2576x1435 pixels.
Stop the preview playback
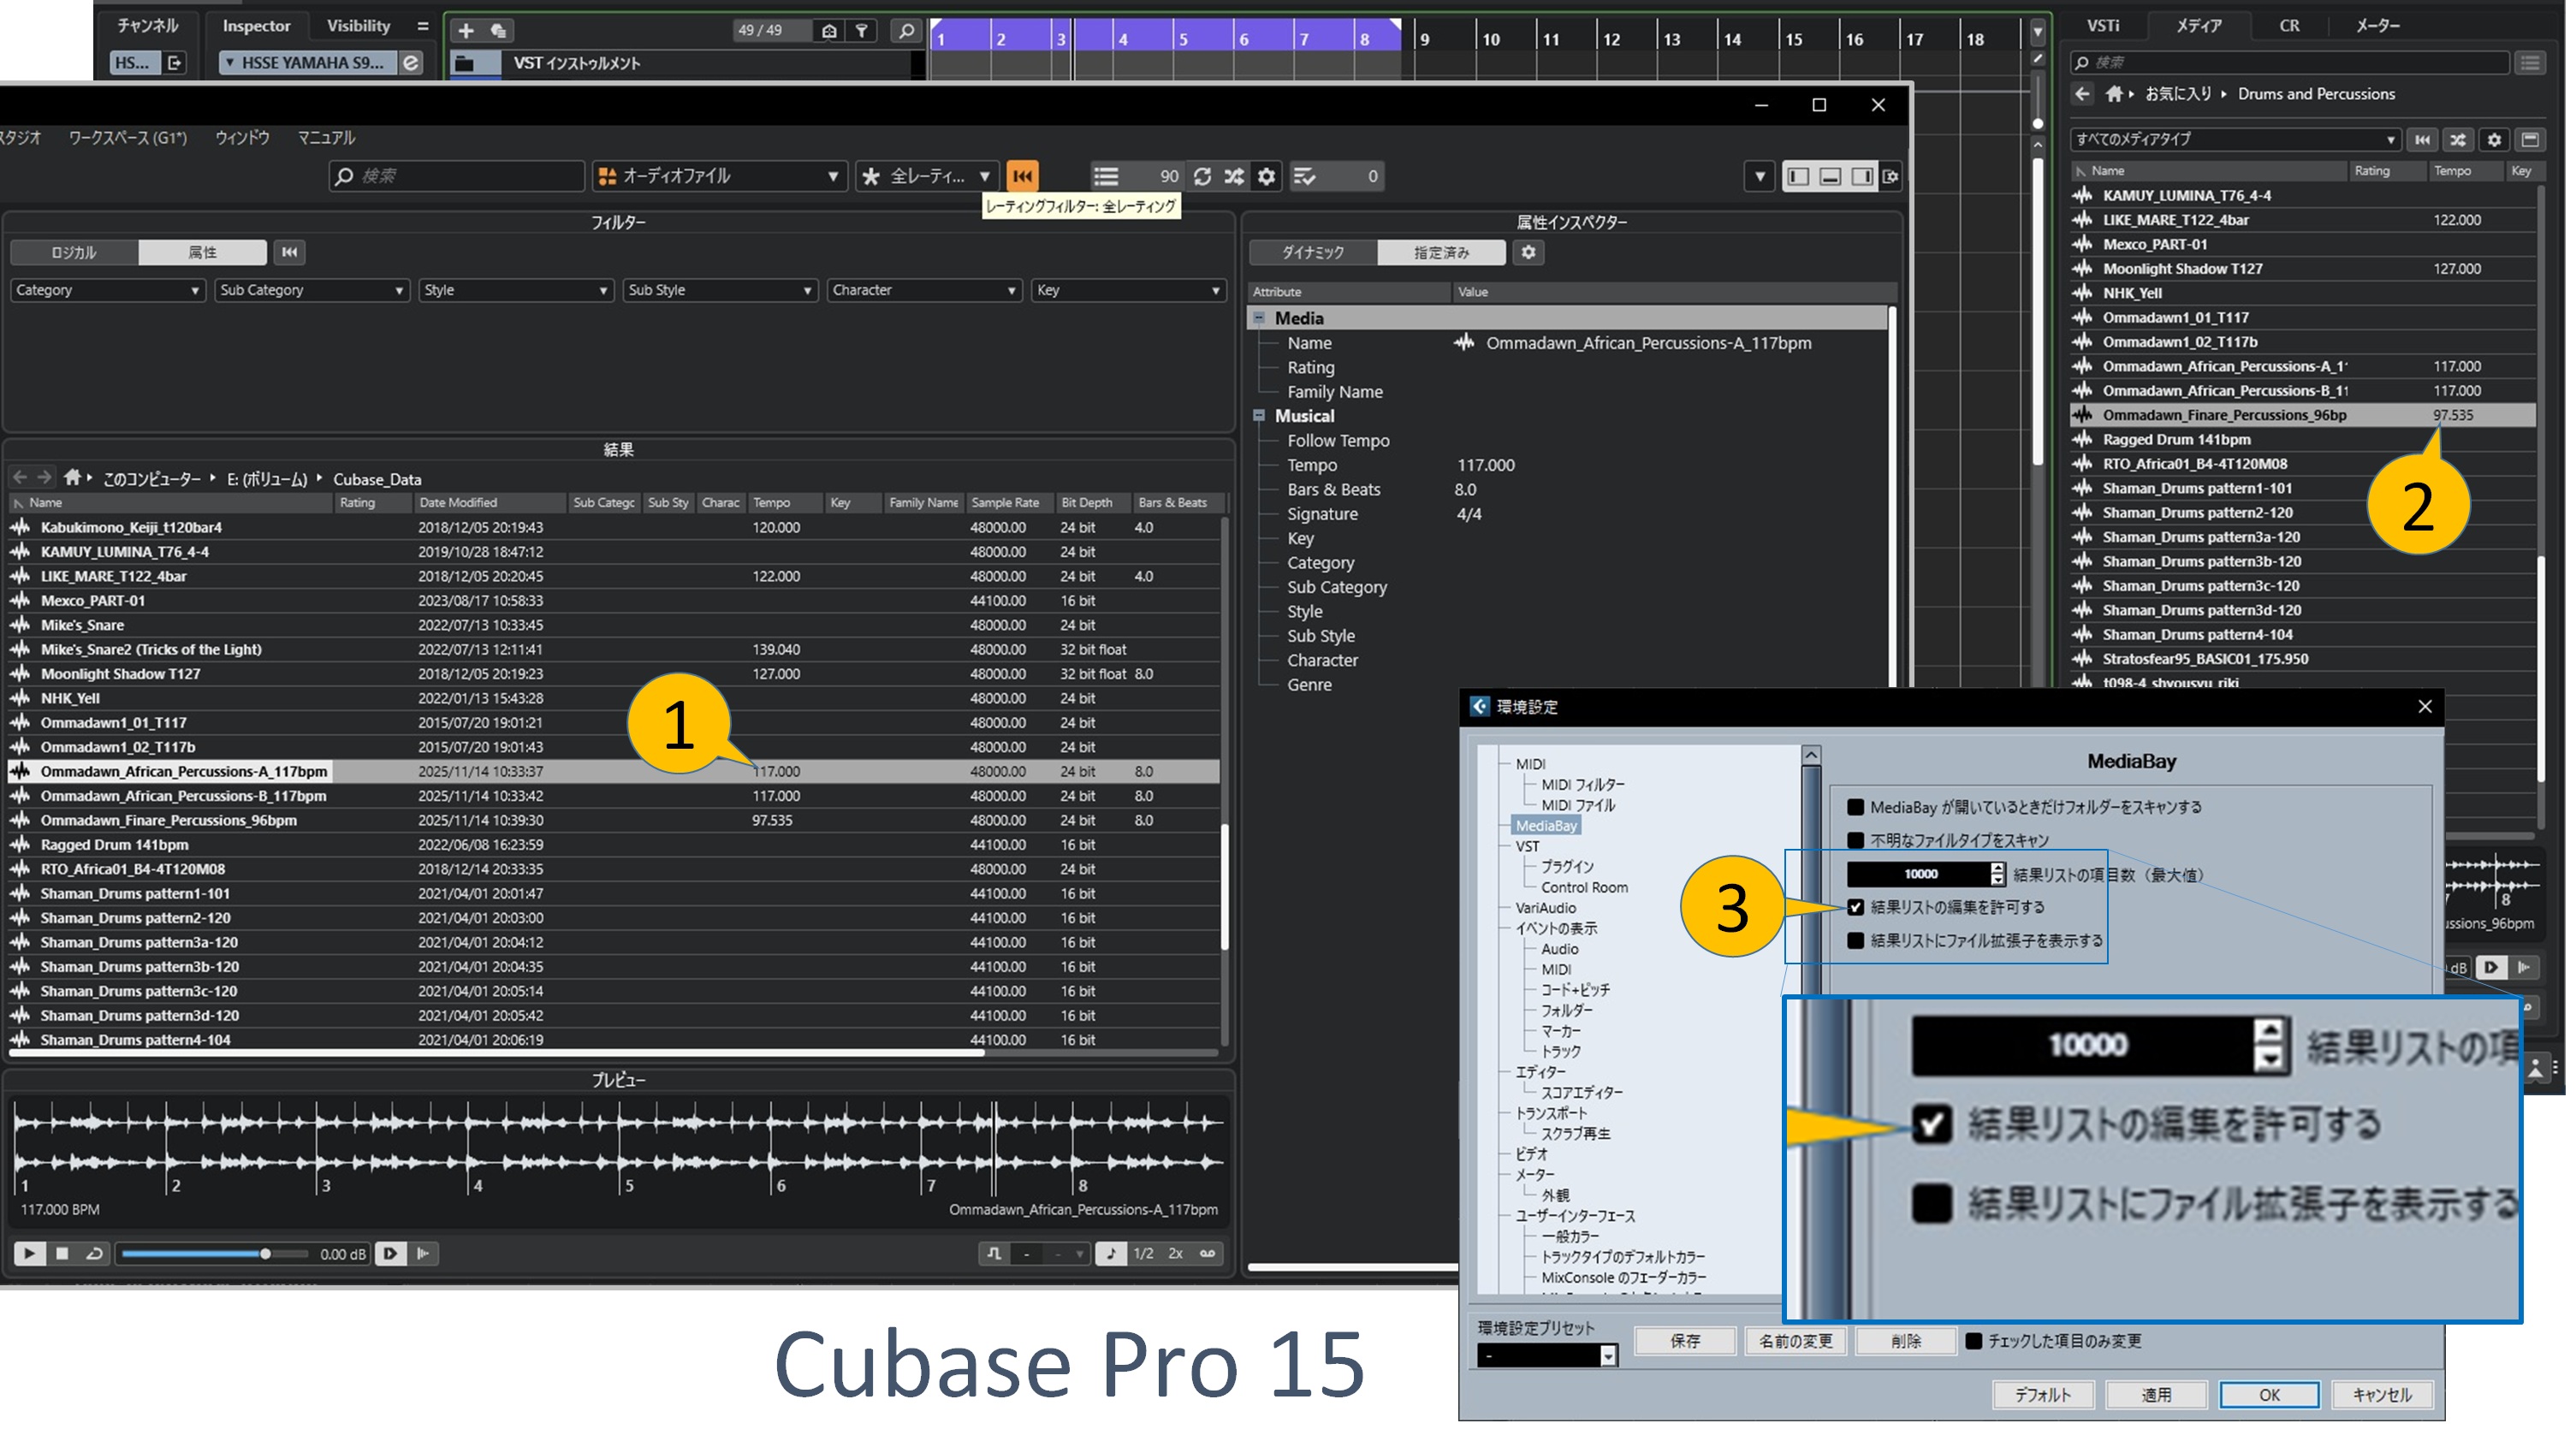(62, 1253)
